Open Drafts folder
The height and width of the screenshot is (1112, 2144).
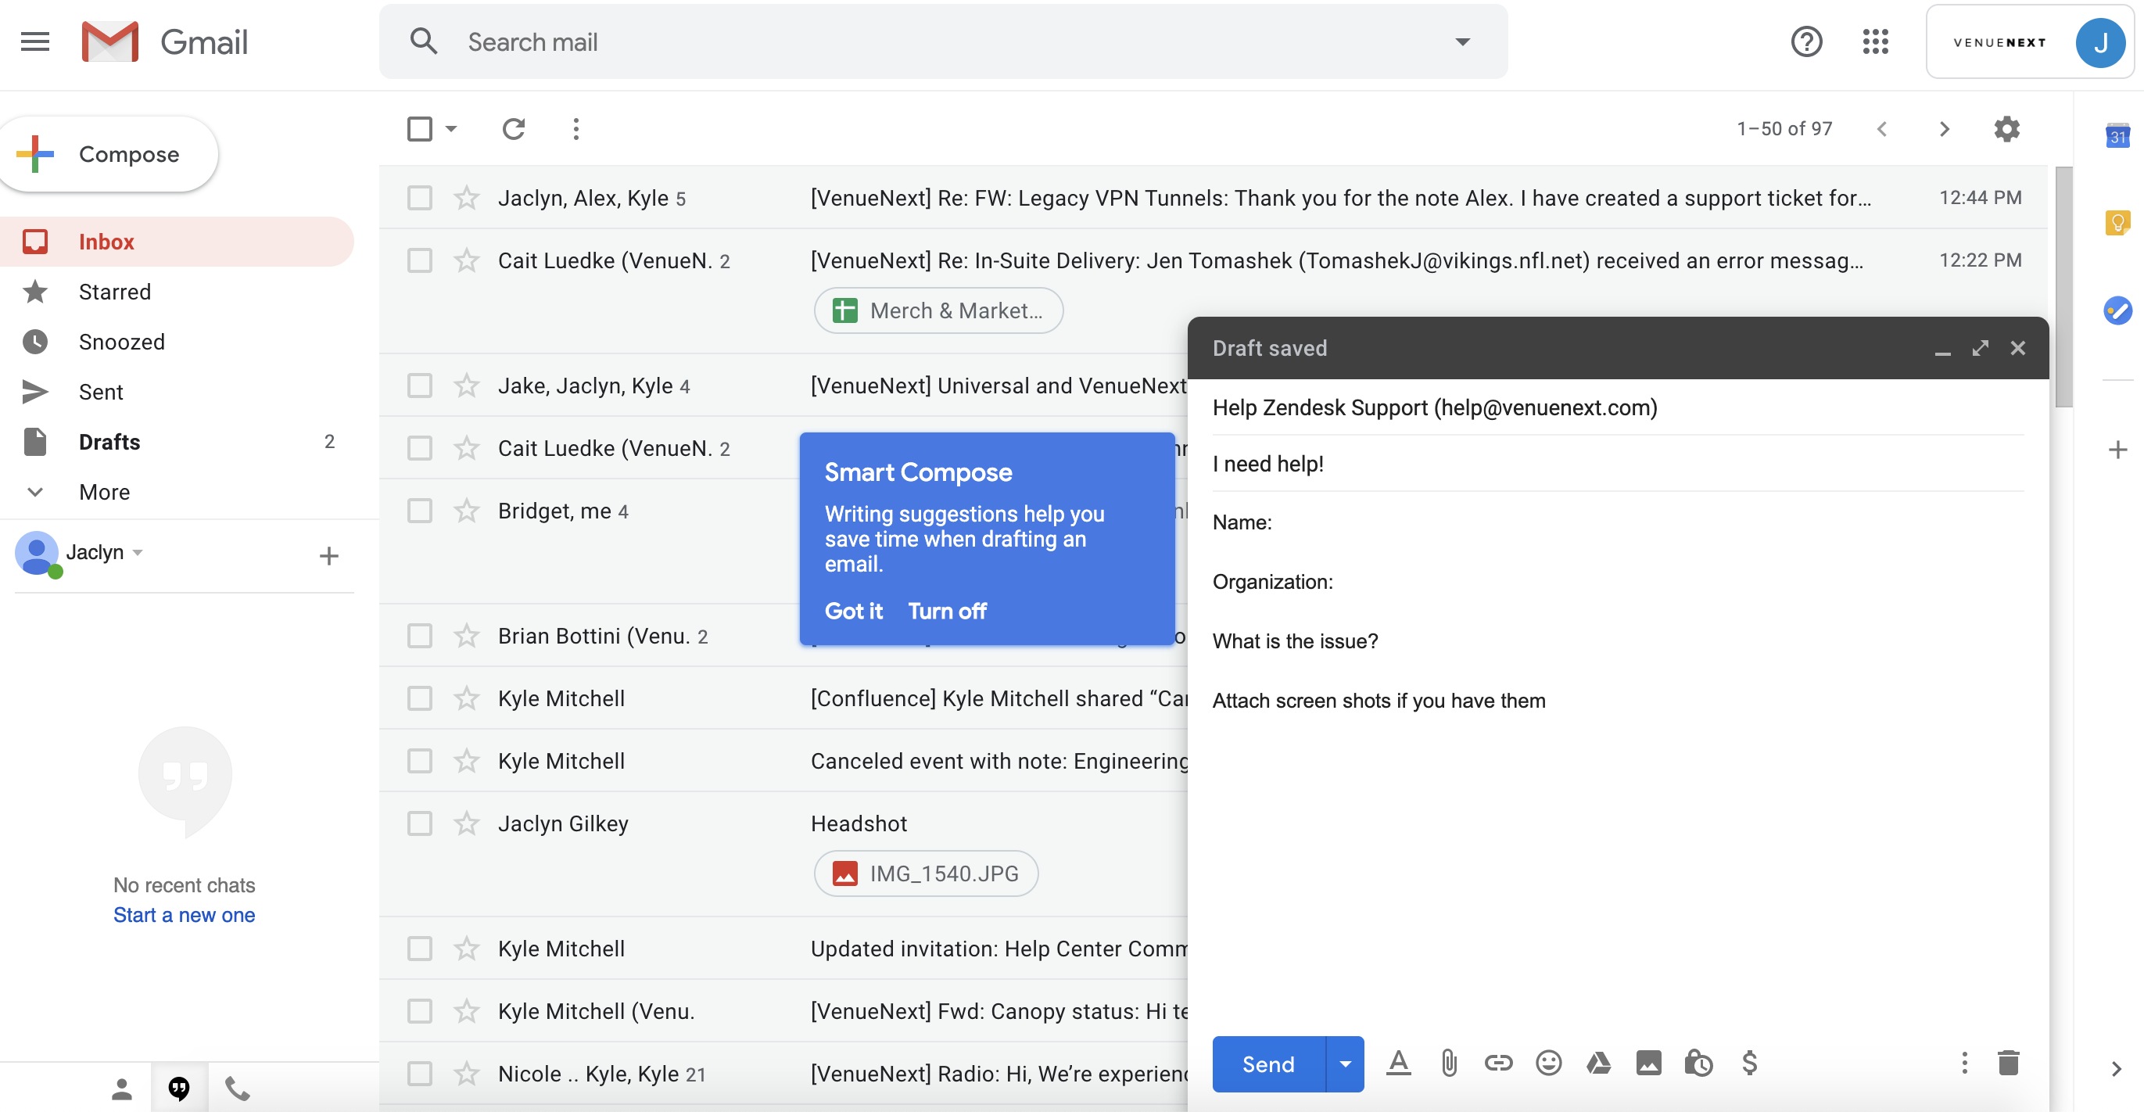click(177, 441)
